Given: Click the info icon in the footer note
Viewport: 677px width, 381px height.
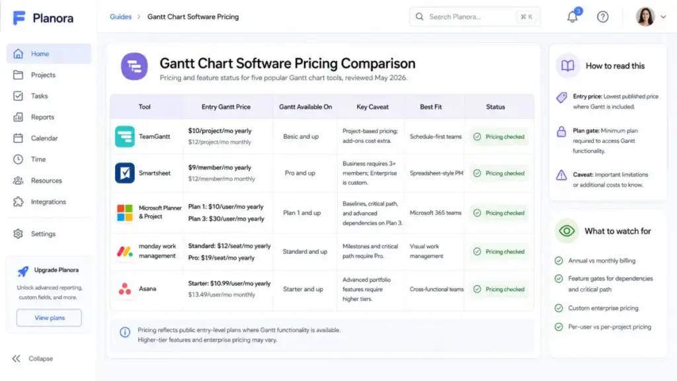Looking at the screenshot, I should tap(125, 332).
